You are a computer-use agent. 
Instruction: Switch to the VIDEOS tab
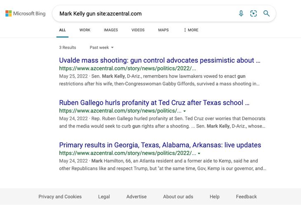pyautogui.click(x=138, y=30)
